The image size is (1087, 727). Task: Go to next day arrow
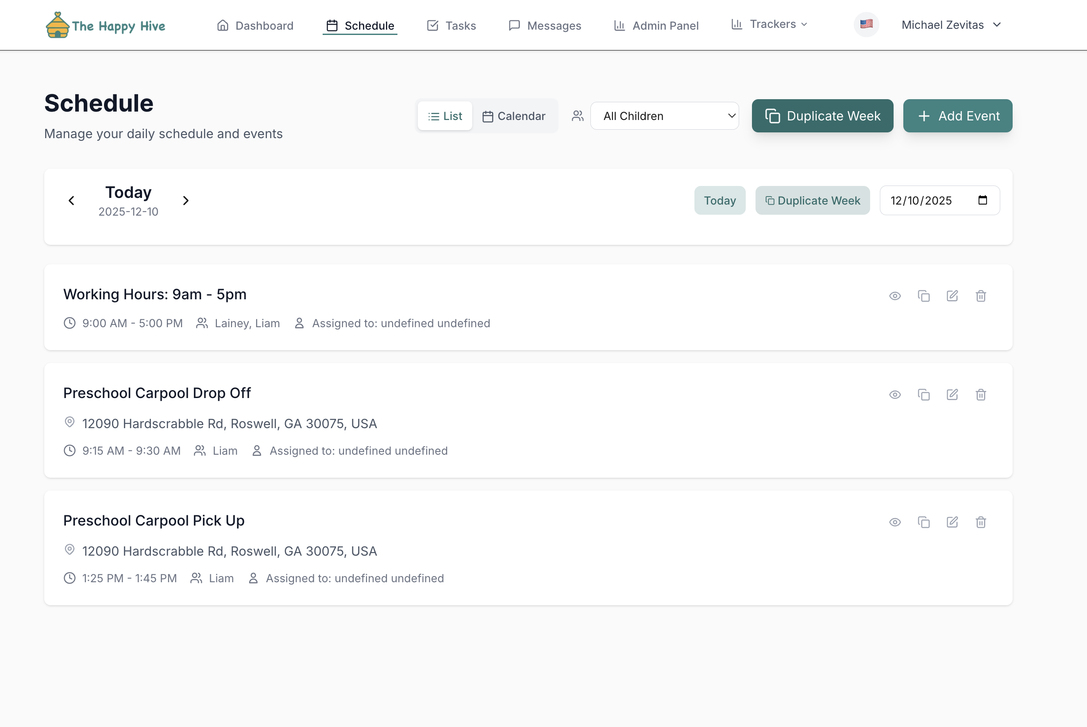[186, 200]
